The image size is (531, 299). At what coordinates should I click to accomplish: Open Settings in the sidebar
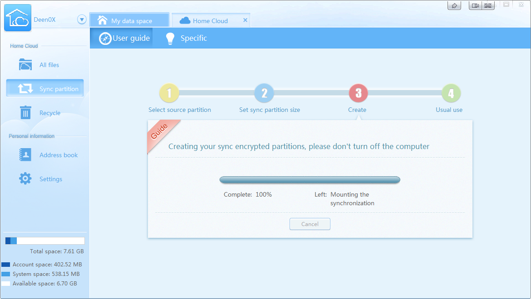(44, 179)
